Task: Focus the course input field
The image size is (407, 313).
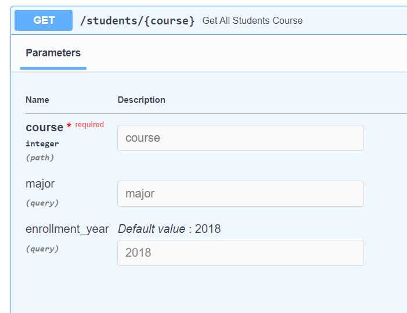Action: pyautogui.click(x=240, y=138)
